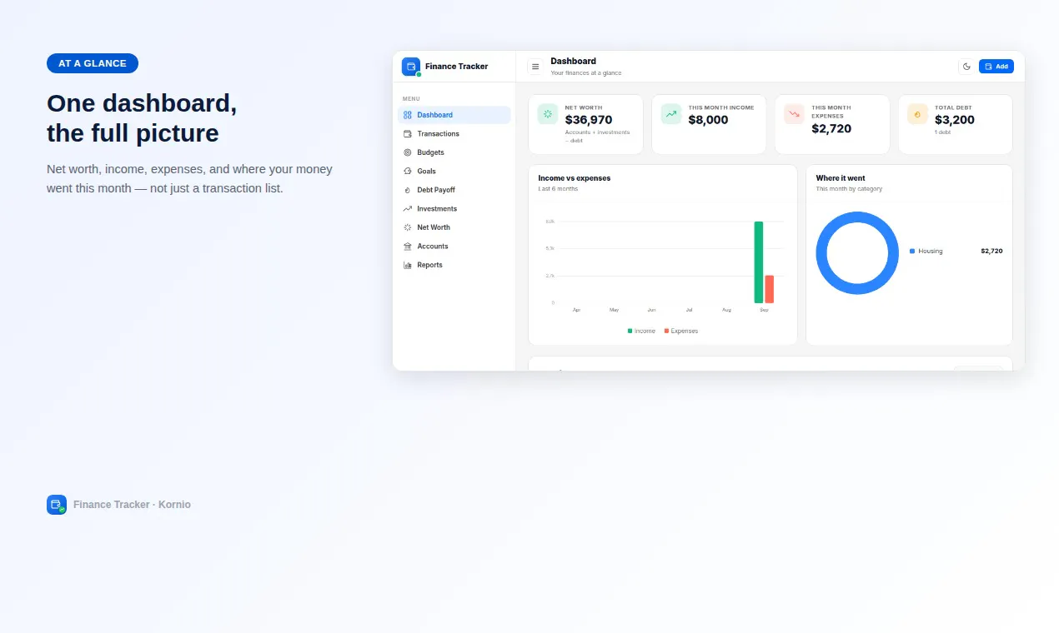The image size is (1059, 633).
Task: Select Goals in the sidebar menu
Action: pos(454,171)
